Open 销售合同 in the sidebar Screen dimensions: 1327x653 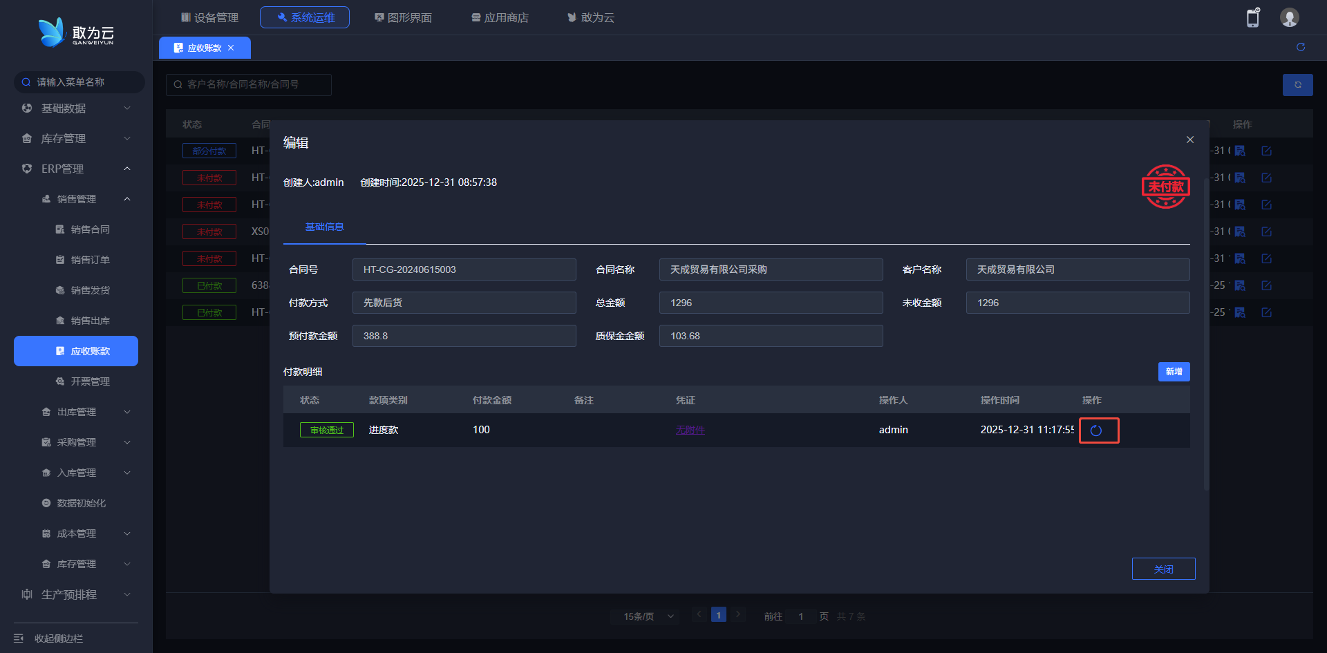(x=90, y=229)
